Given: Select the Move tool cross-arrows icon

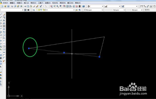Looking at the screenshot, I should pos(4,29).
